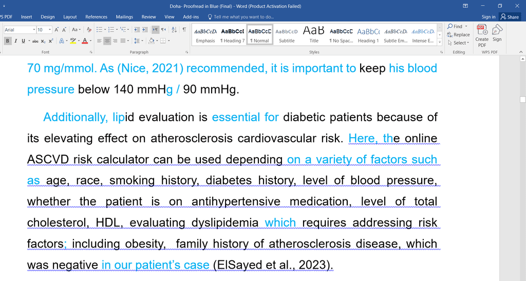Apply paragraph shading fill
The width and height of the screenshot is (526, 281).
coord(152,41)
